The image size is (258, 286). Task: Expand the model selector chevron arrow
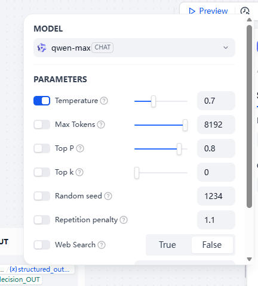pos(226,48)
